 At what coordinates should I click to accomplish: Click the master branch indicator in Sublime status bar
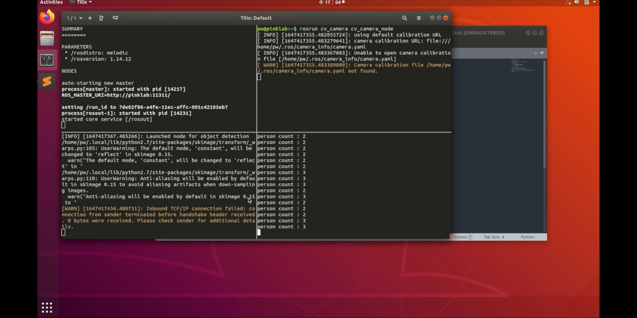(x=462, y=237)
